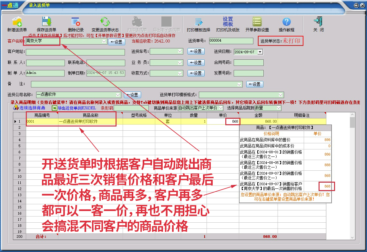The height and width of the screenshot is (252, 367).
Task: Open the 送货日期 date picker dropdown
Action: 260,52
